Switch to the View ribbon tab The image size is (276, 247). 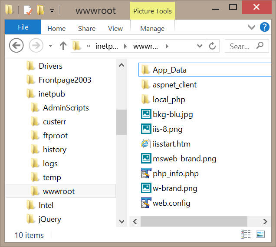tap(115, 28)
